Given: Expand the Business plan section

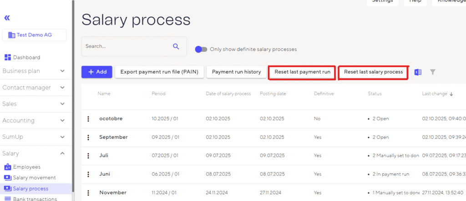Looking at the screenshot, I should coord(62,71).
